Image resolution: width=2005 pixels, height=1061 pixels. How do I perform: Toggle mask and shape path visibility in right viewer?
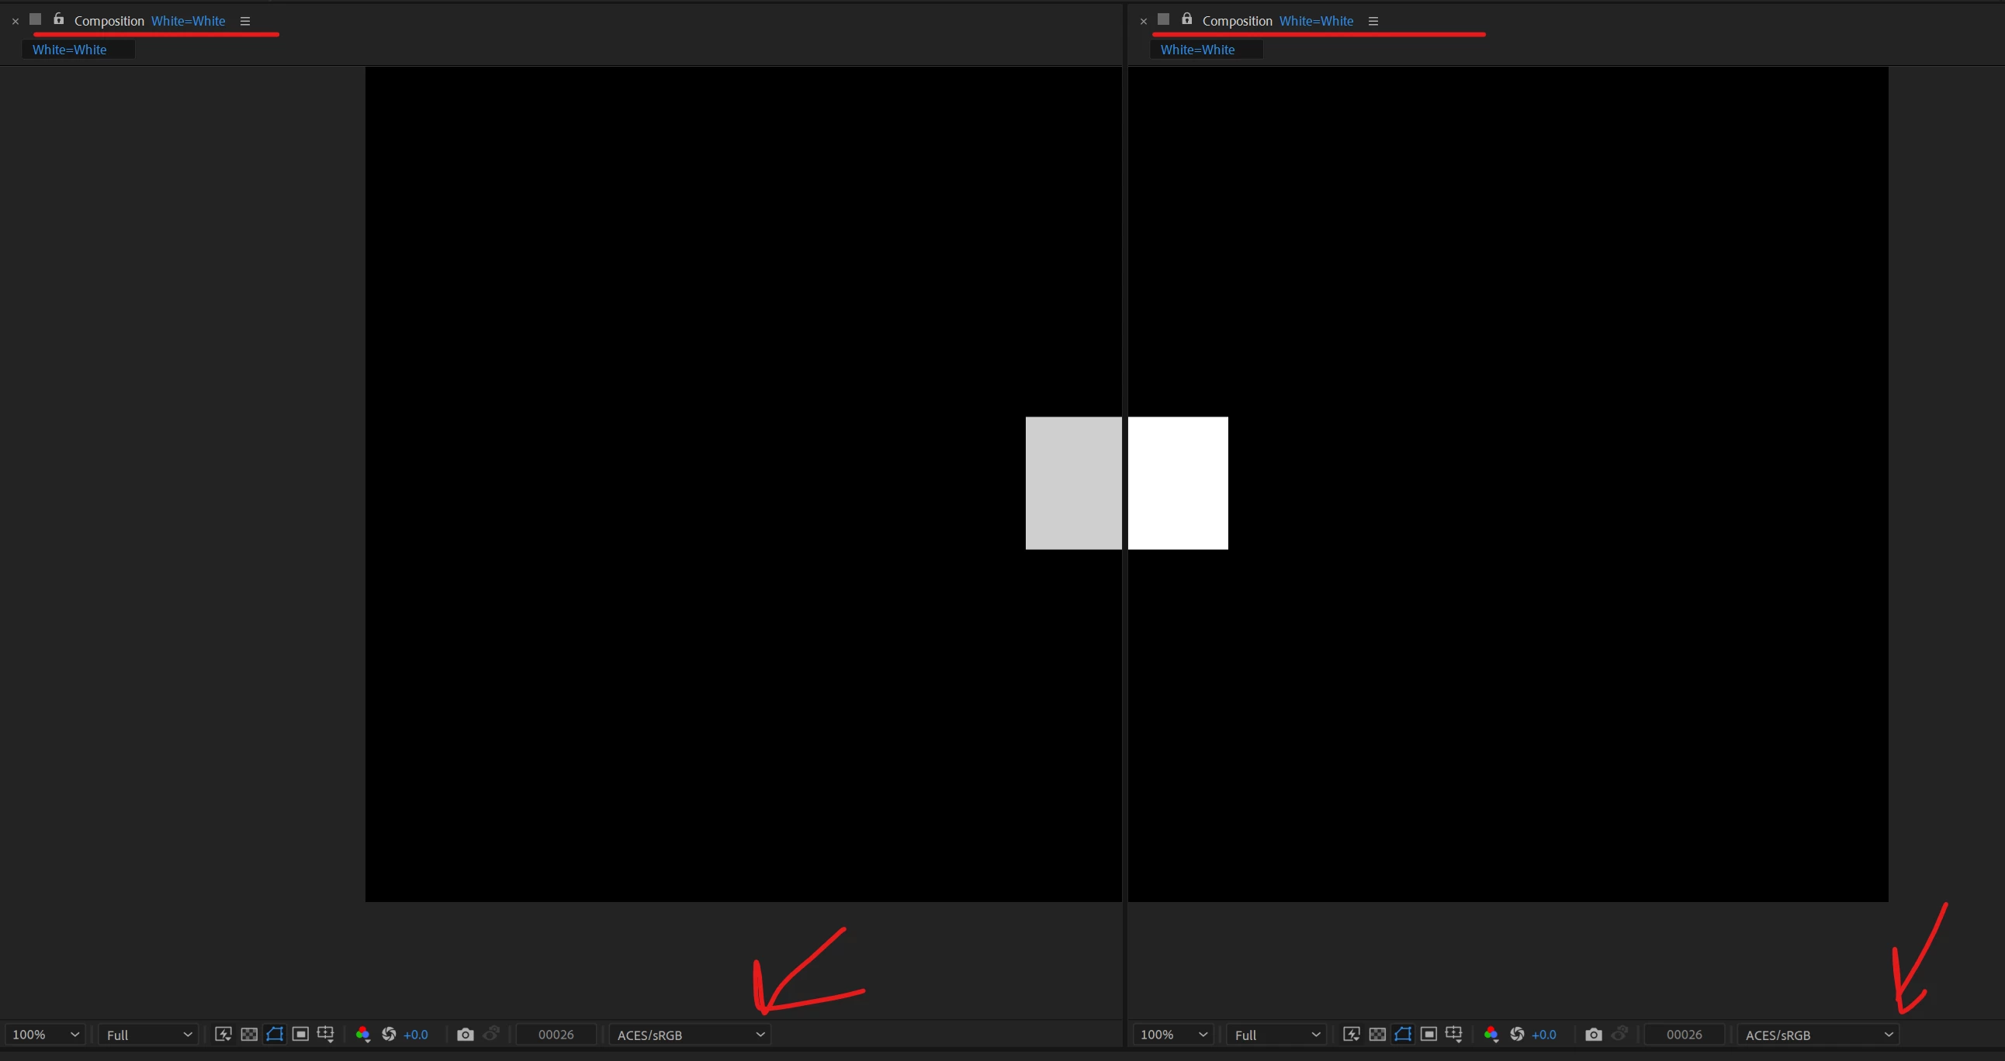1403,1035
